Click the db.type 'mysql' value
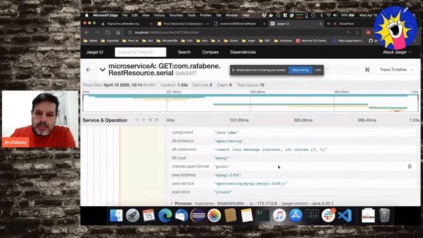The width and height of the screenshot is (423, 238). (222, 158)
